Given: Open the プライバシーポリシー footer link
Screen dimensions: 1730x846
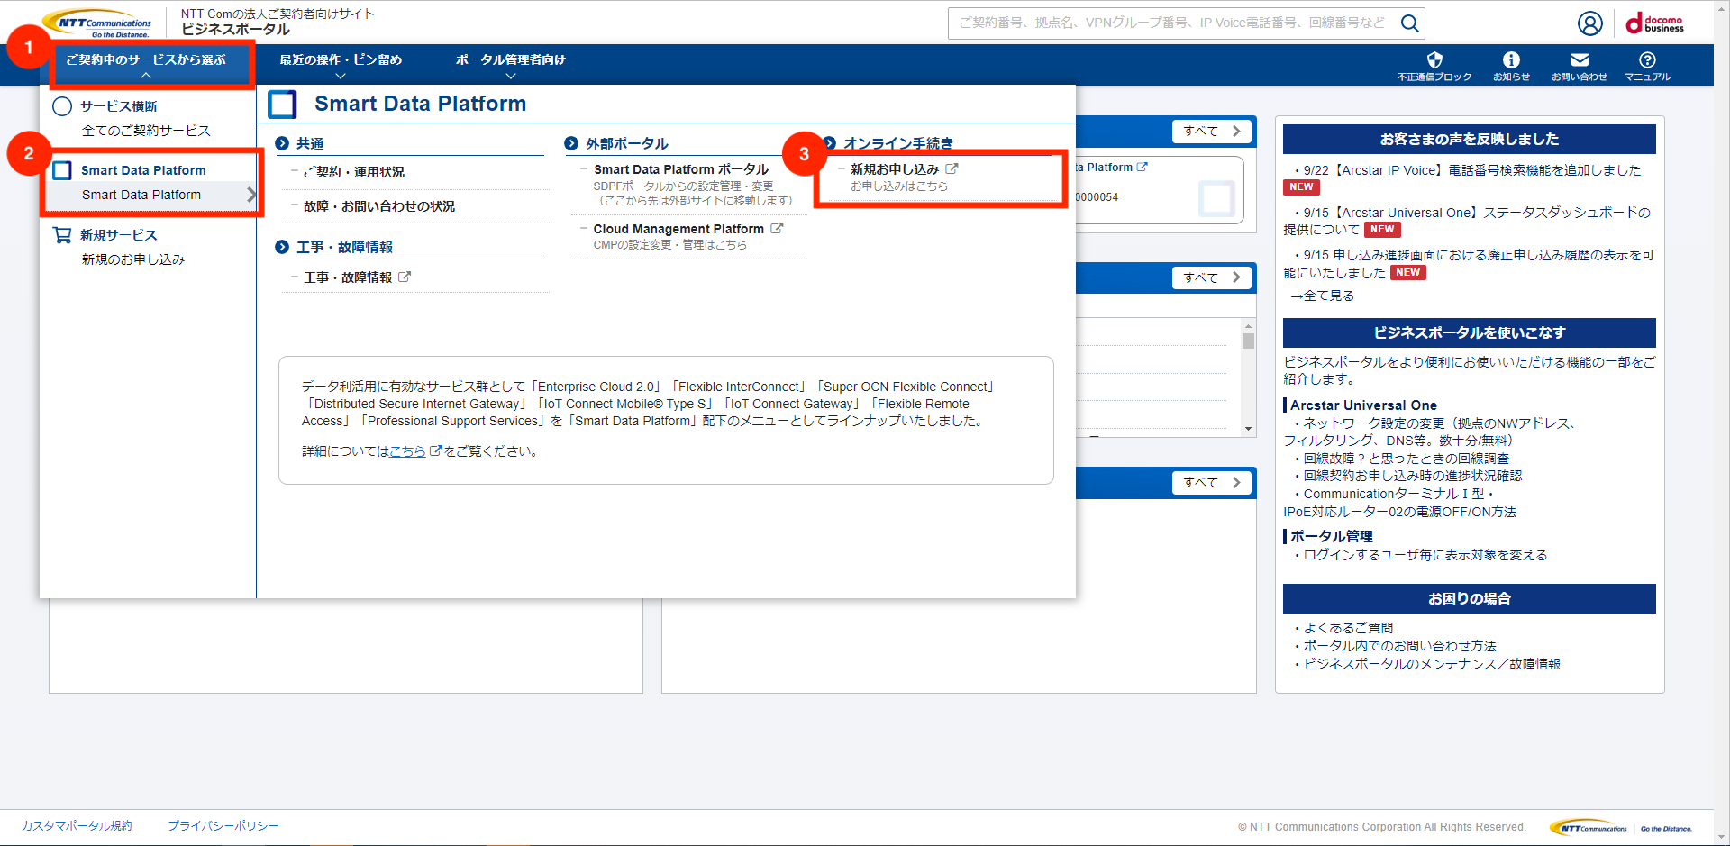Looking at the screenshot, I should tap(223, 825).
